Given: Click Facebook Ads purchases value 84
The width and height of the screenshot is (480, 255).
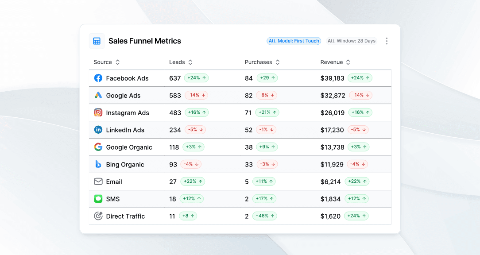Looking at the screenshot, I should pyautogui.click(x=249, y=78).
